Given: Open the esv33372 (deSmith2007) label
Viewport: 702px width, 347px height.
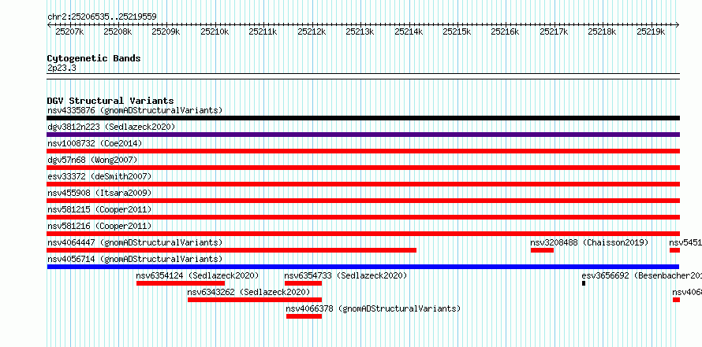Looking at the screenshot, I should click(99, 176).
